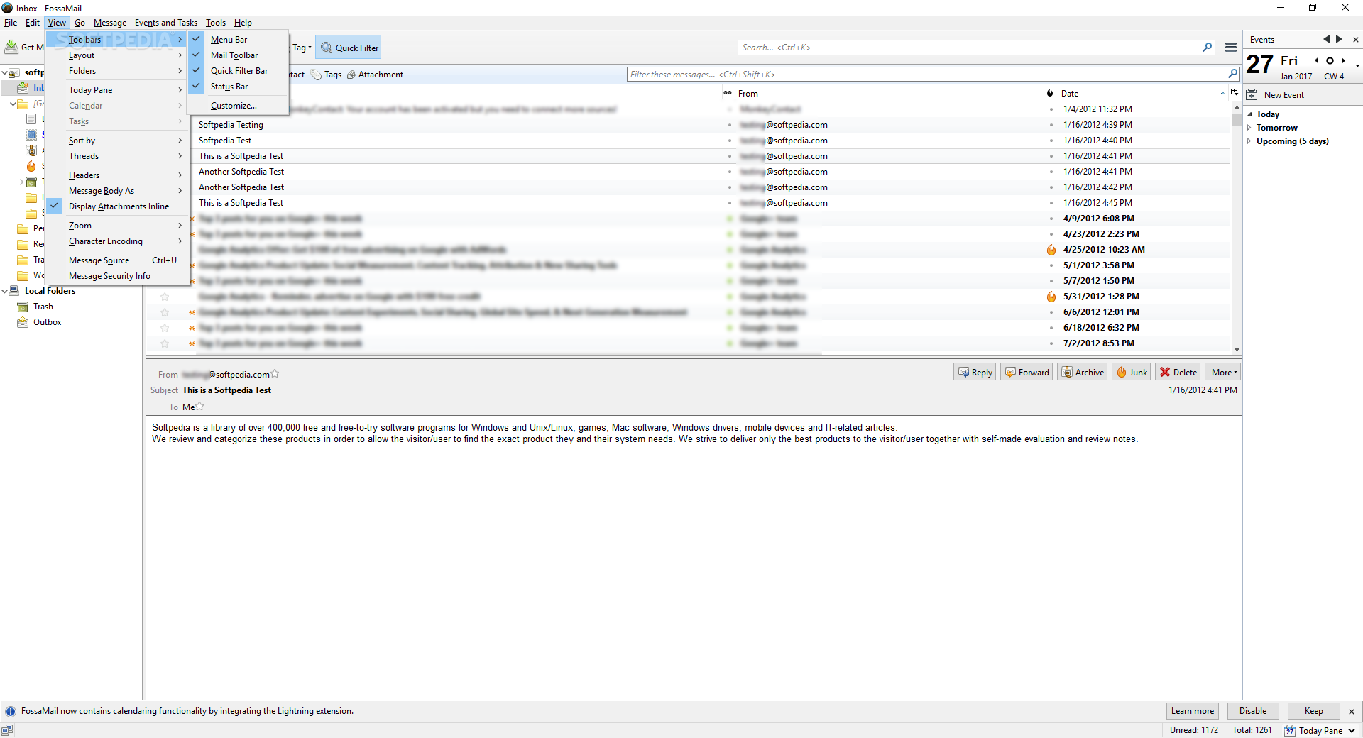Collapse the Local Folders tree
This screenshot has height=738, width=1363.
5,291
